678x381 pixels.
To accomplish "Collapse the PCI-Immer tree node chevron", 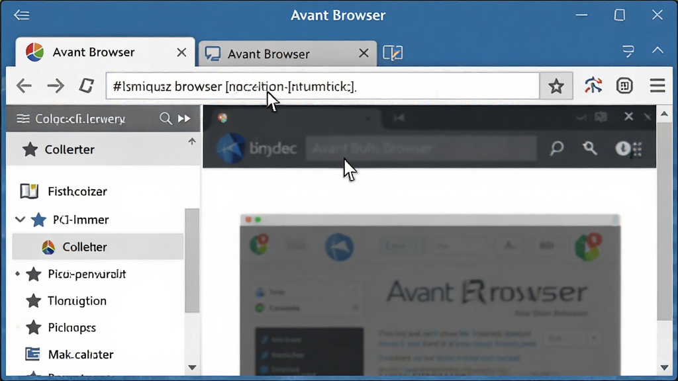I will point(20,219).
